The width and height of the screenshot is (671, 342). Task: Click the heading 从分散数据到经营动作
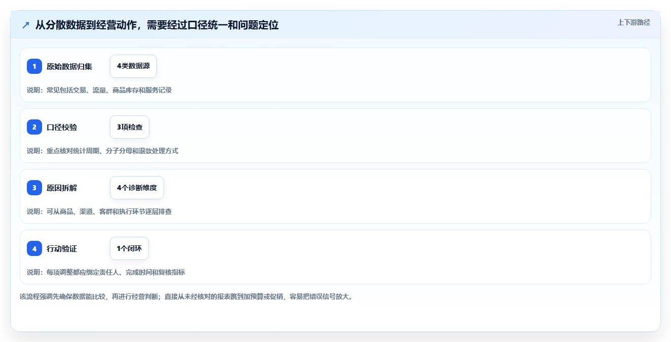[157, 25]
